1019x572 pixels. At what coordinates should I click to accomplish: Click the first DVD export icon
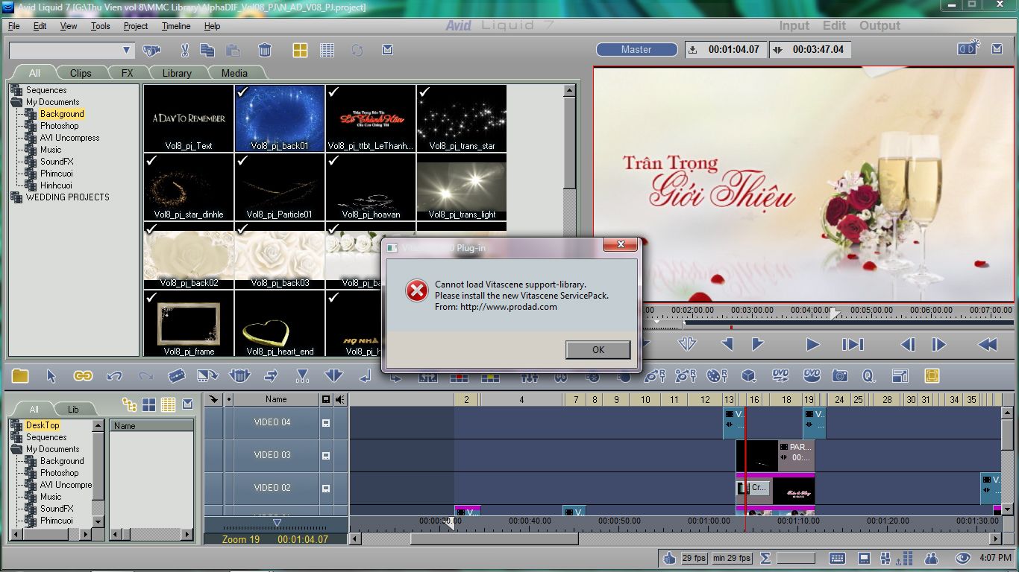tap(780, 376)
